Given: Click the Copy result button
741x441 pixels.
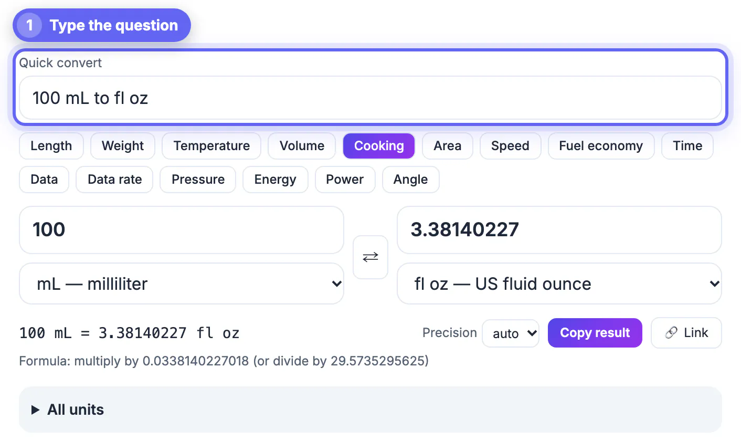Looking at the screenshot, I should point(595,333).
